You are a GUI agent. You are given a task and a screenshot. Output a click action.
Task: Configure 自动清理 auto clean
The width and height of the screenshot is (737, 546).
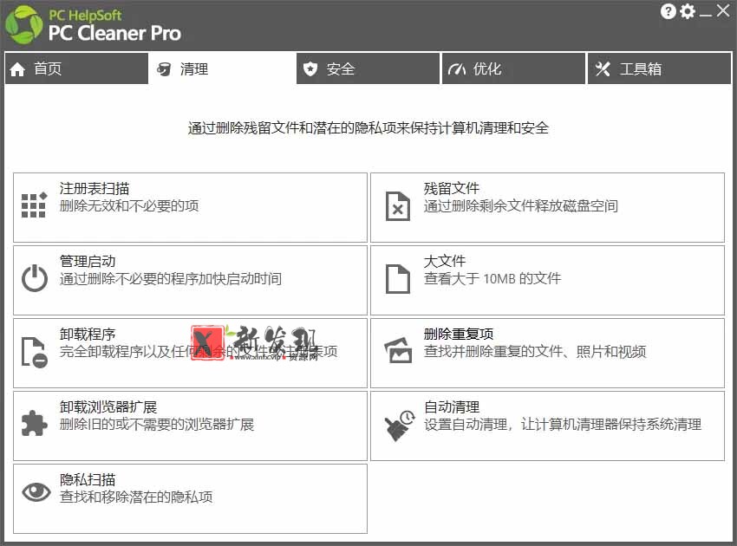[x=548, y=426]
